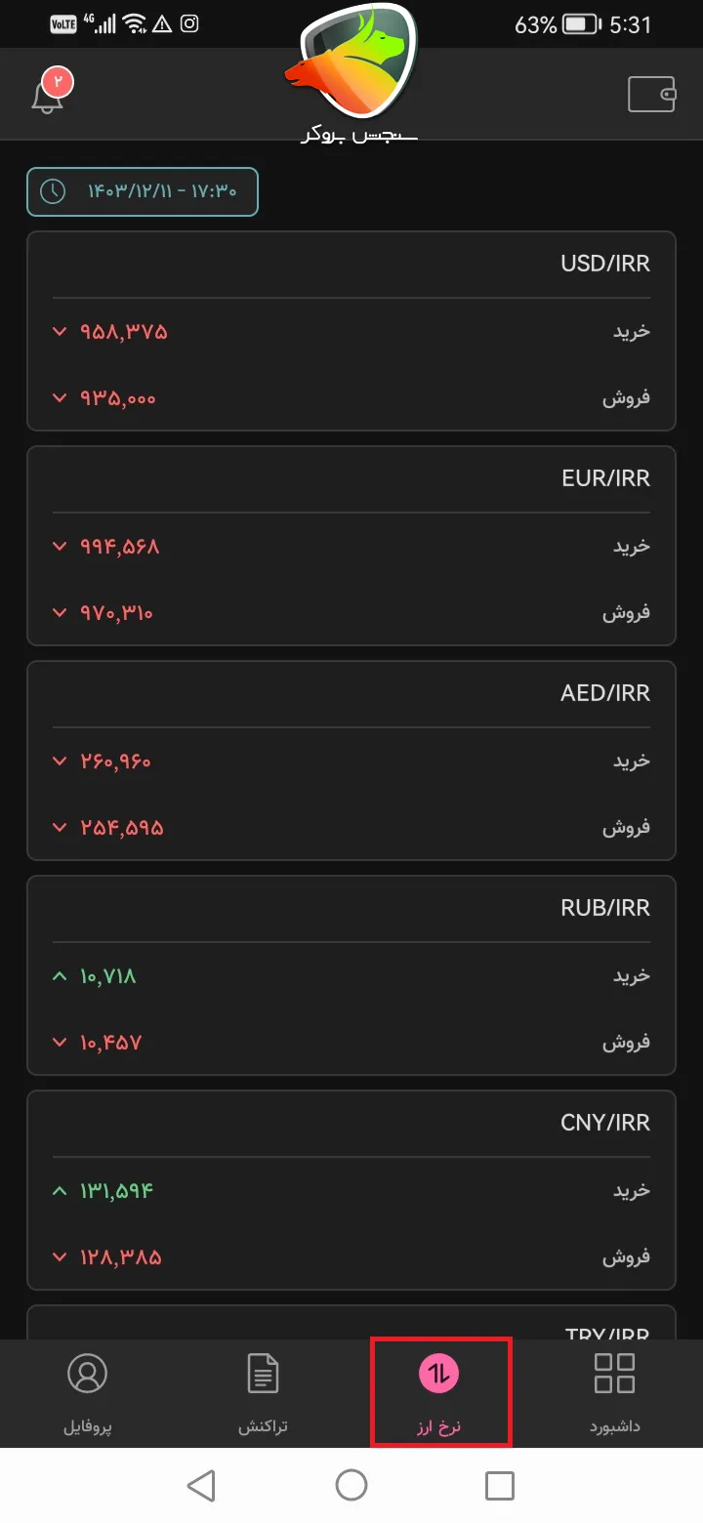Open the RUB/IRR currency card

click(351, 908)
